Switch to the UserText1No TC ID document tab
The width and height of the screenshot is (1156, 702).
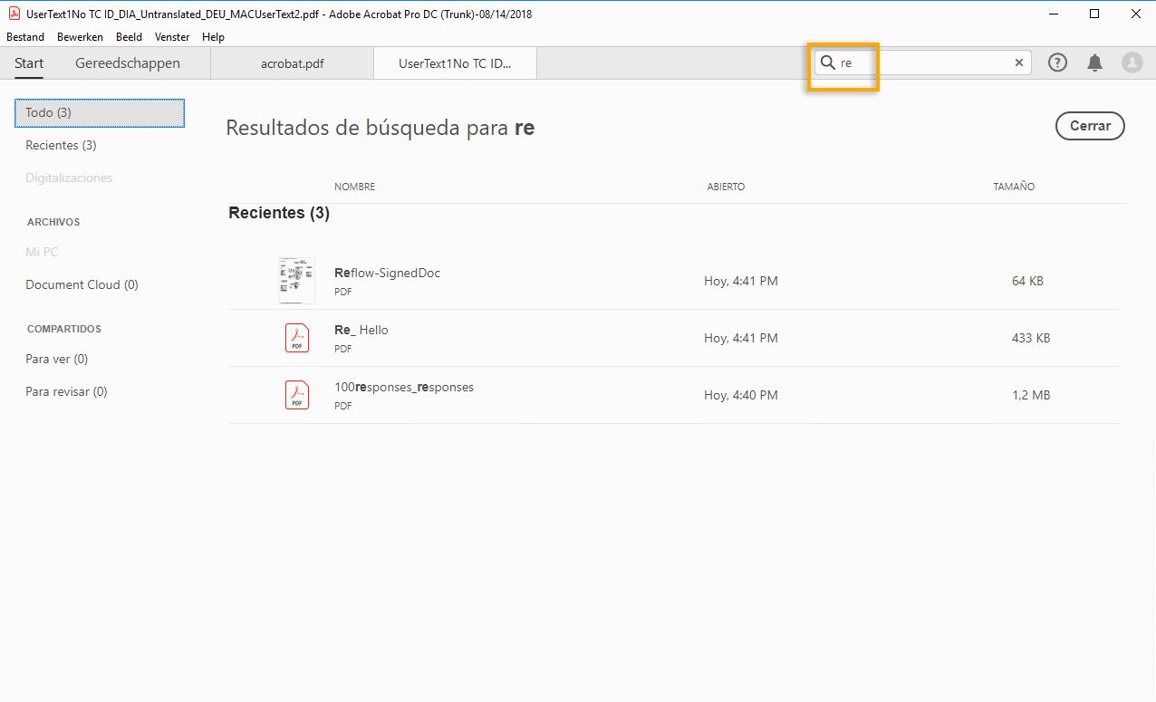[x=455, y=63]
